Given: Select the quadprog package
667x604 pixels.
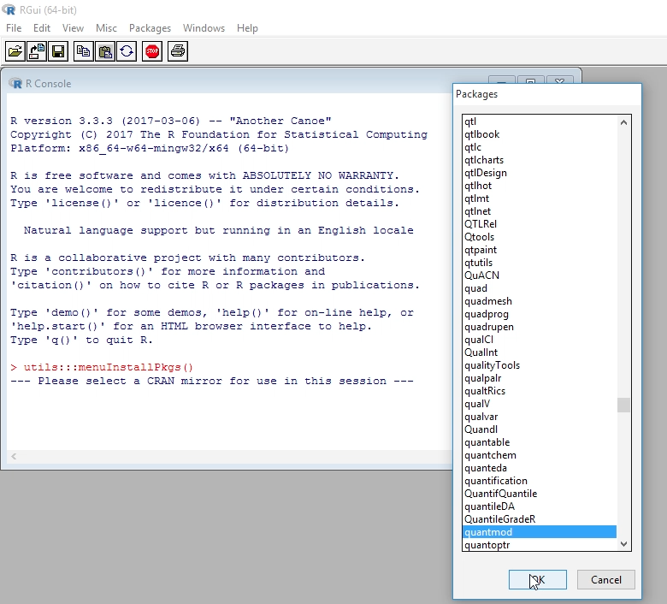Looking at the screenshot, I should click(539, 314).
